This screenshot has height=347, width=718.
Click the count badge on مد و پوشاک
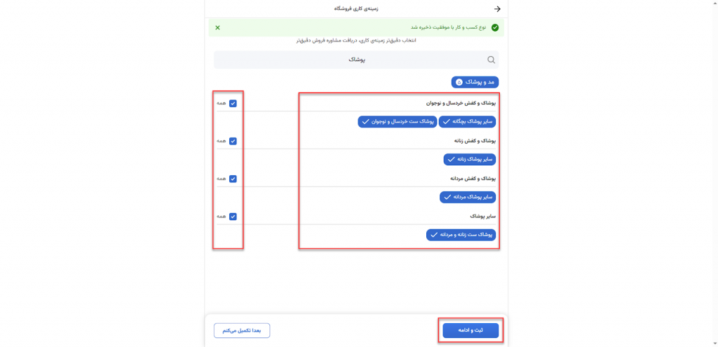point(459,82)
